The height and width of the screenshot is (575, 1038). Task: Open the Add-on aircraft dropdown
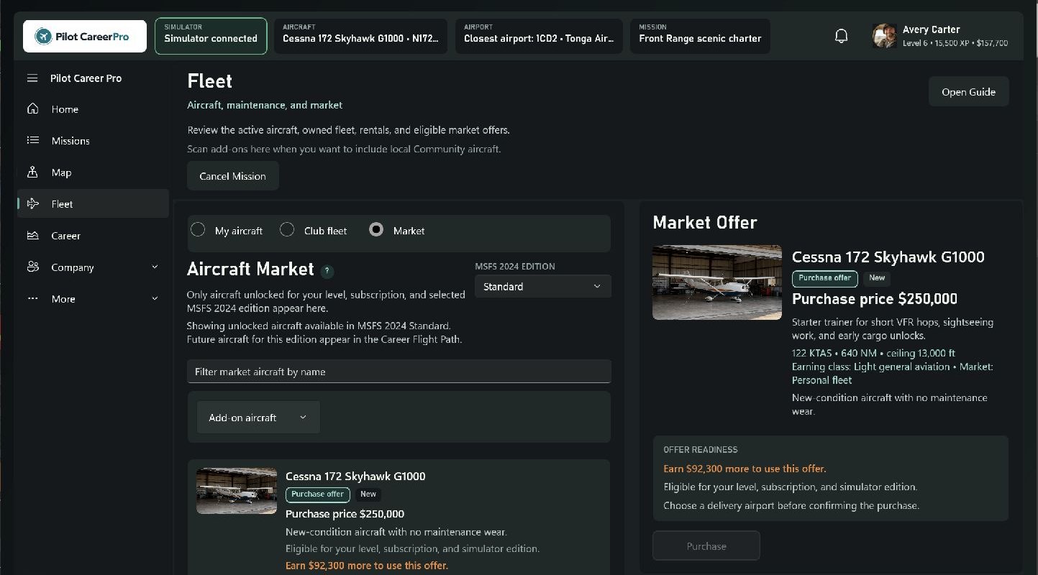(258, 418)
